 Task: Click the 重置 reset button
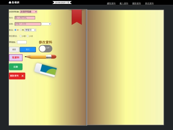pyautogui.click(x=14, y=49)
